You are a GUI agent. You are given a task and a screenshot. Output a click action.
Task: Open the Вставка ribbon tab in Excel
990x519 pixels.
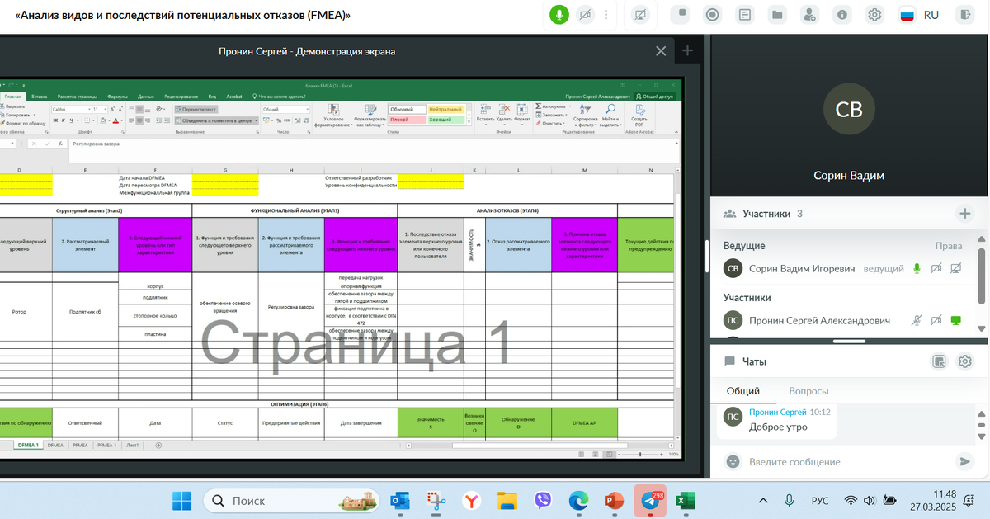tap(40, 97)
